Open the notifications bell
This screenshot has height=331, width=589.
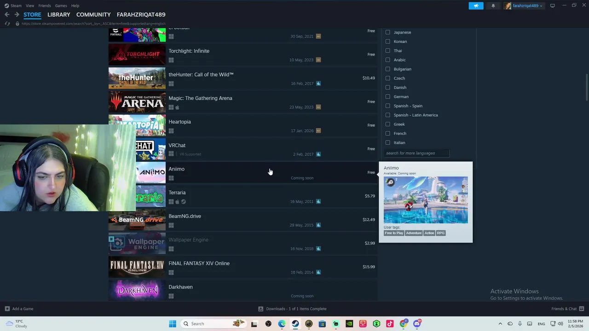[x=493, y=6]
